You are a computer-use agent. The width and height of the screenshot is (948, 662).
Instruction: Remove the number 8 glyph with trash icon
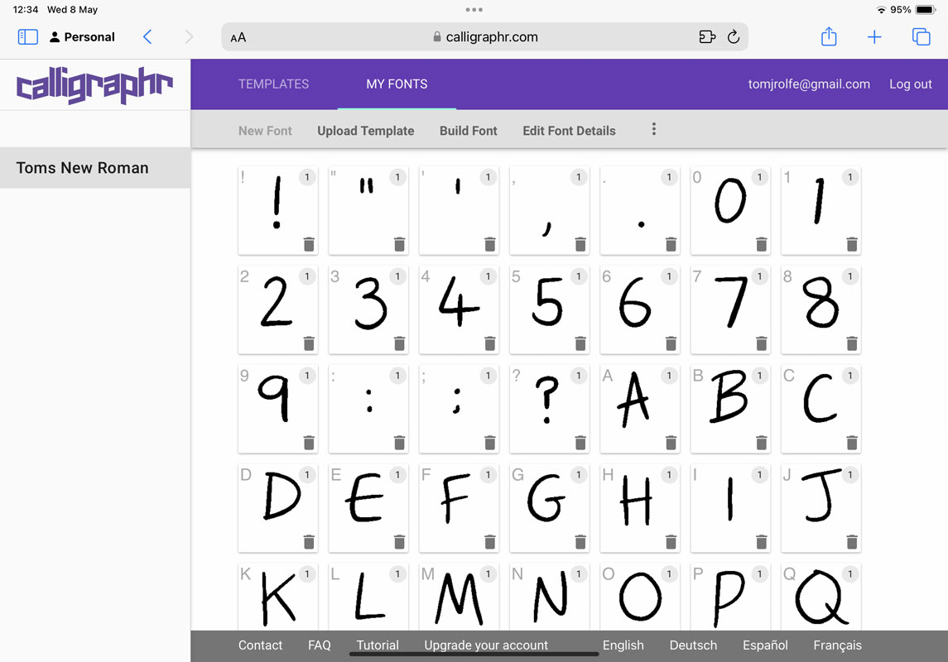click(852, 343)
